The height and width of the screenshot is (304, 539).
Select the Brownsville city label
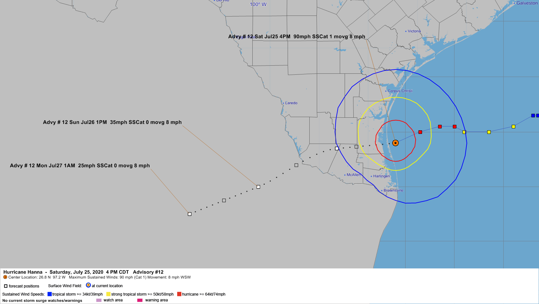pos(393,190)
